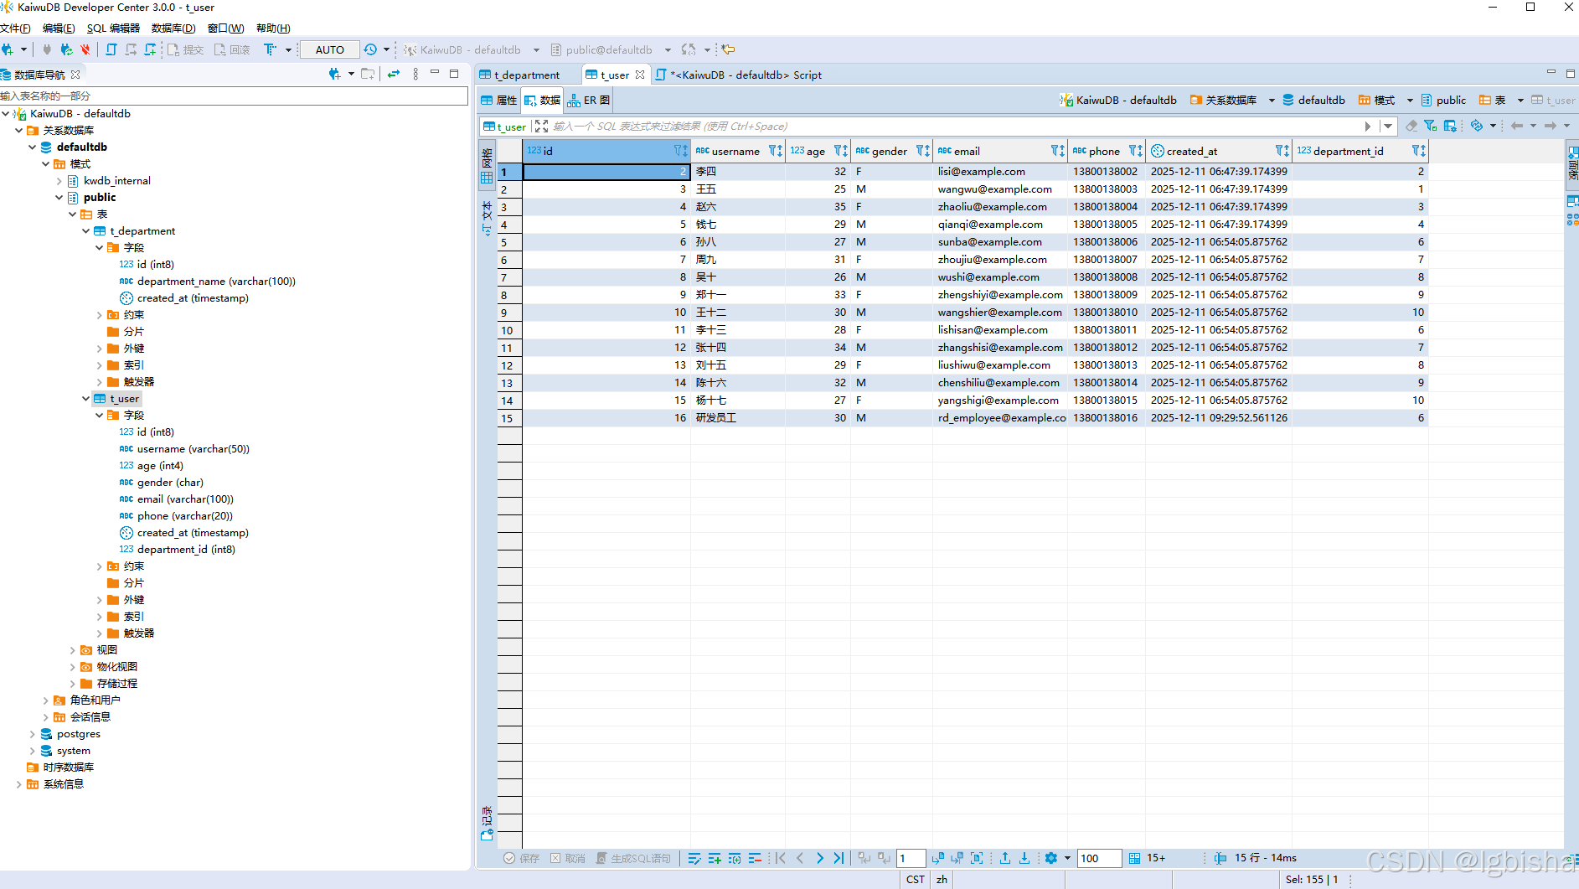Viewport: 1579px width, 889px height.
Task: Click the row count calculator icon near 15+
Action: coord(1134,858)
